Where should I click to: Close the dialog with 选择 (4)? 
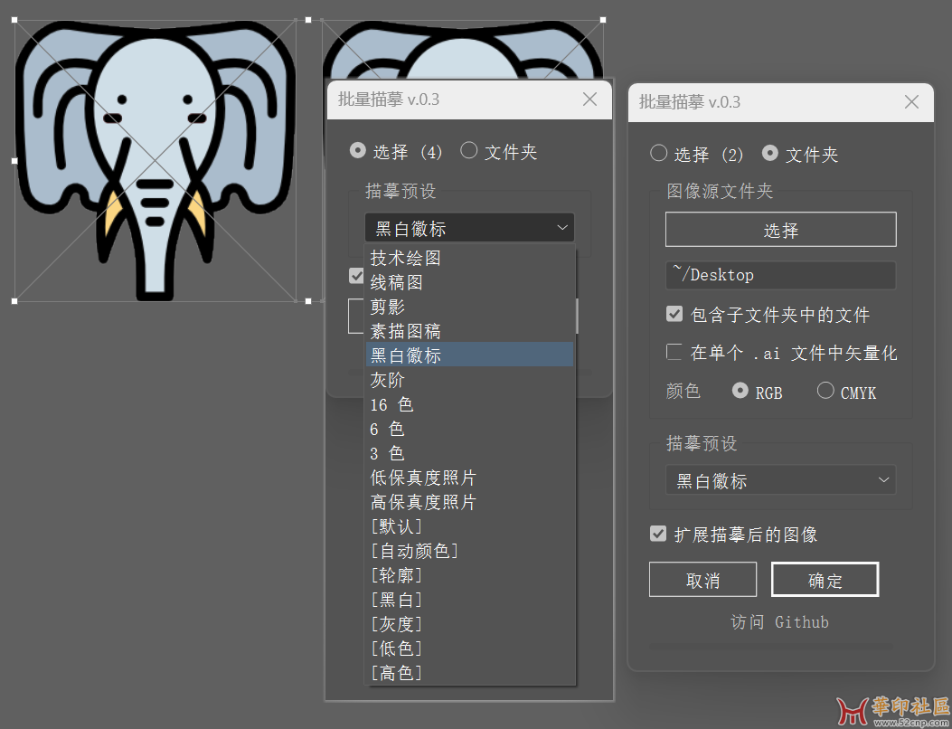point(589,99)
